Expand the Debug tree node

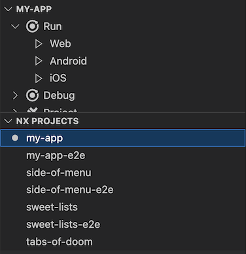tap(15, 96)
